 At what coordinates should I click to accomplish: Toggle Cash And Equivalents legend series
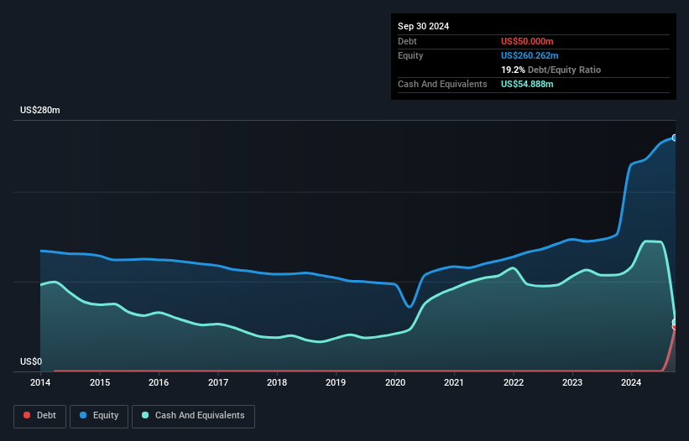[x=193, y=416]
